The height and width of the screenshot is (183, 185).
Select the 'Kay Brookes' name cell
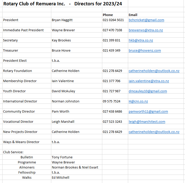[x=77, y=40]
